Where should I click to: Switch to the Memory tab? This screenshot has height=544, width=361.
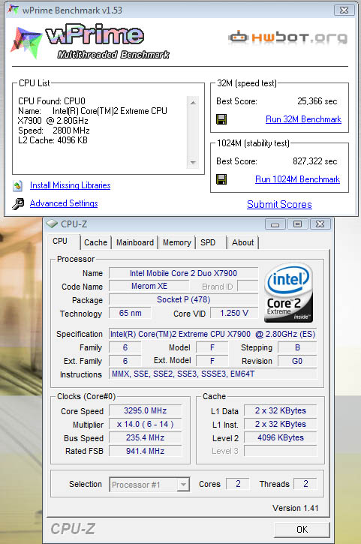[177, 242]
